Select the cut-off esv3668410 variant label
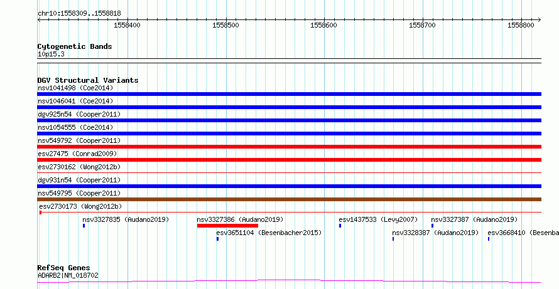 pos(523,233)
